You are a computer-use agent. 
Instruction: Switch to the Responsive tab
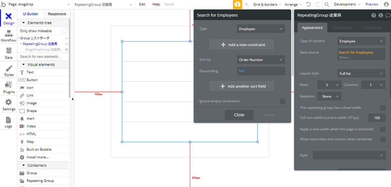click(57, 14)
